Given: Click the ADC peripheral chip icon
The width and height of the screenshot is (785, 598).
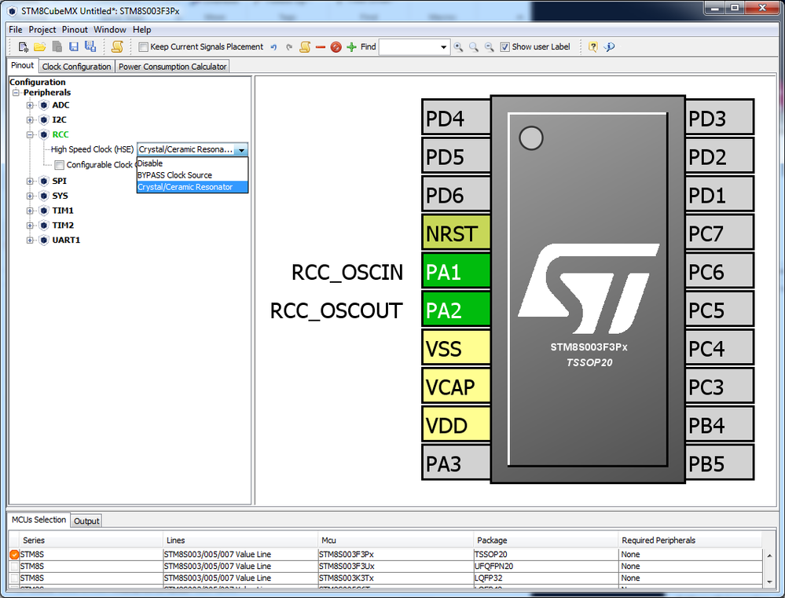Looking at the screenshot, I should 44,105.
